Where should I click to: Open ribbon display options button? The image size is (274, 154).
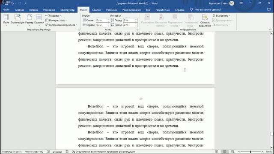pos(241,3)
